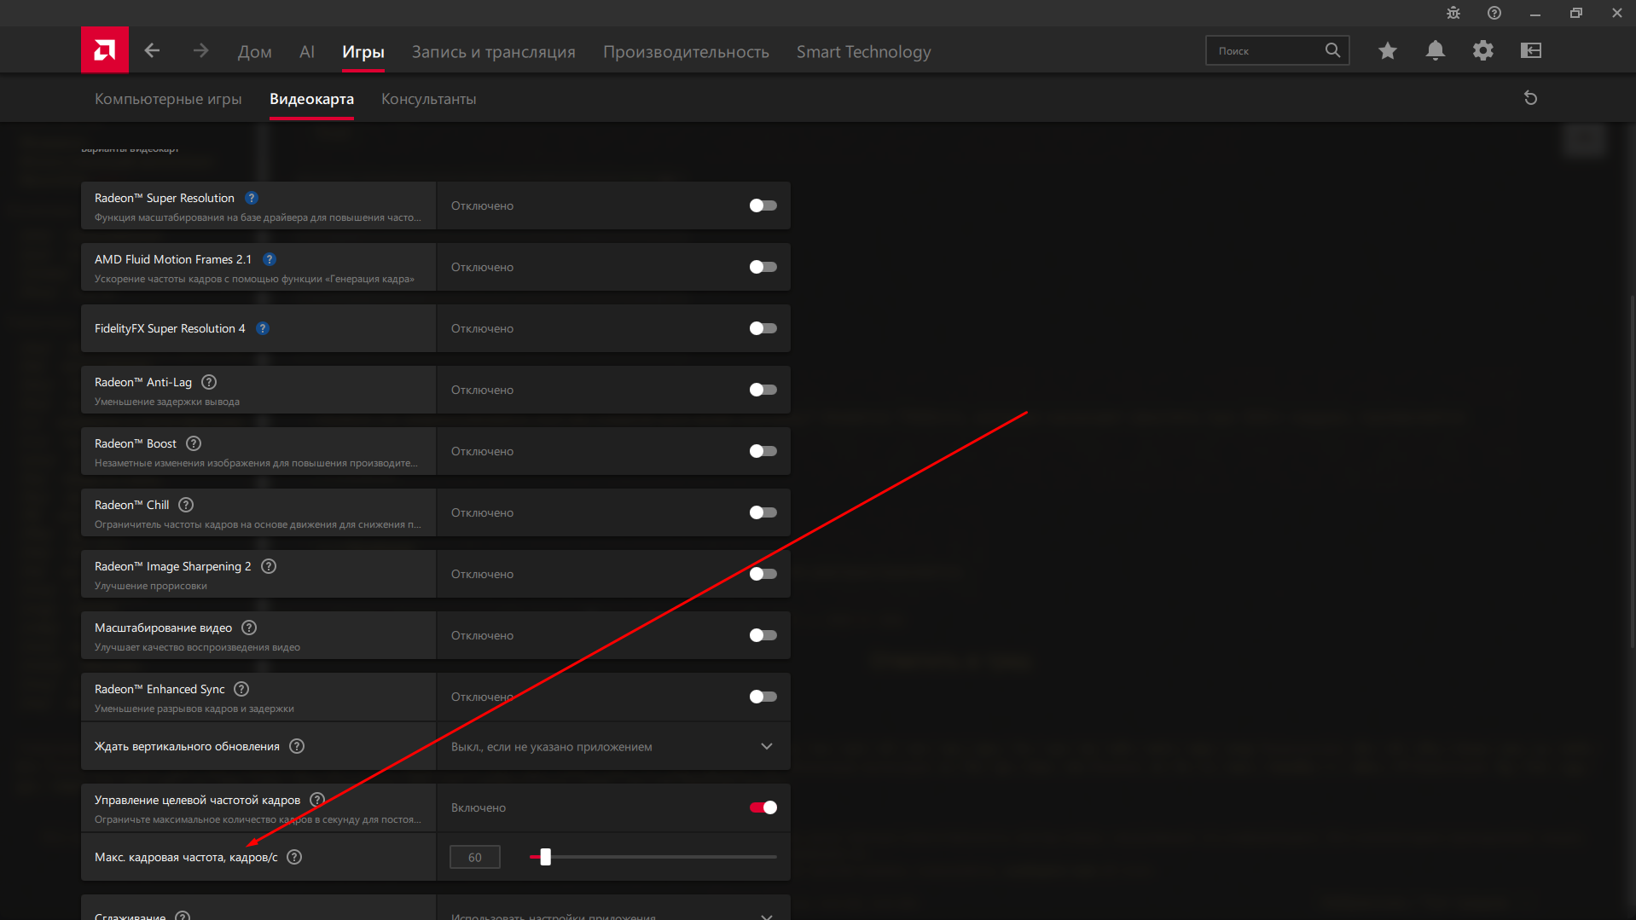Reset graphics settings with the undo icon
The width and height of the screenshot is (1636, 920).
(1531, 98)
